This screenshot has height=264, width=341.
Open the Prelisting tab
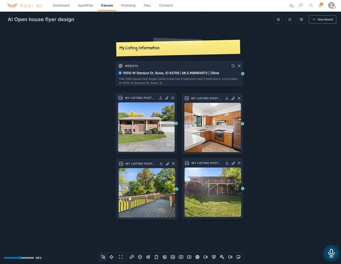(128, 6)
